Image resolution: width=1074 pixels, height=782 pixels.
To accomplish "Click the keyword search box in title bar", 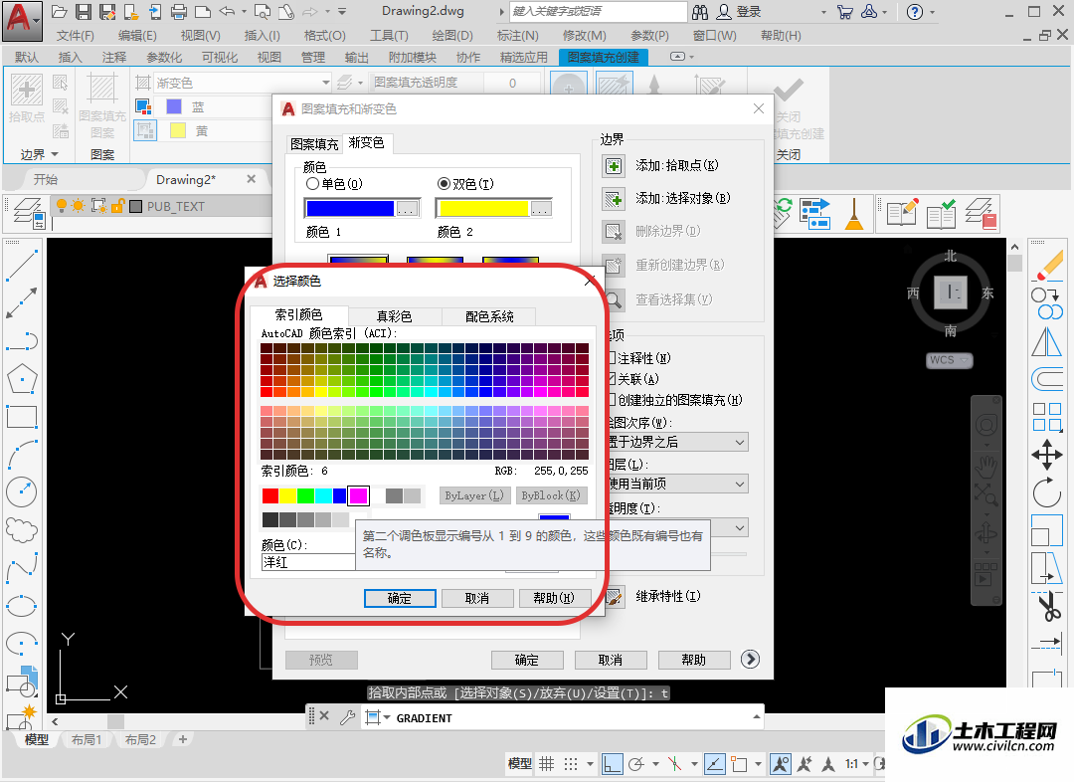I will pos(599,12).
